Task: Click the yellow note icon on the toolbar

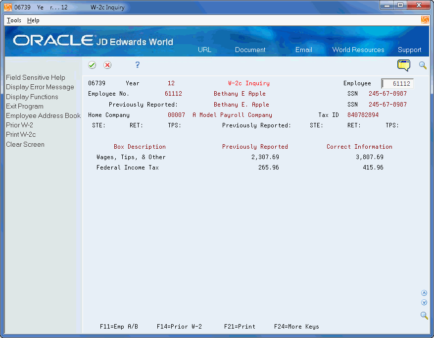Action: tap(403, 65)
